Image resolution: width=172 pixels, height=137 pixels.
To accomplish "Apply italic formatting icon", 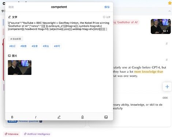I will 35,117.
